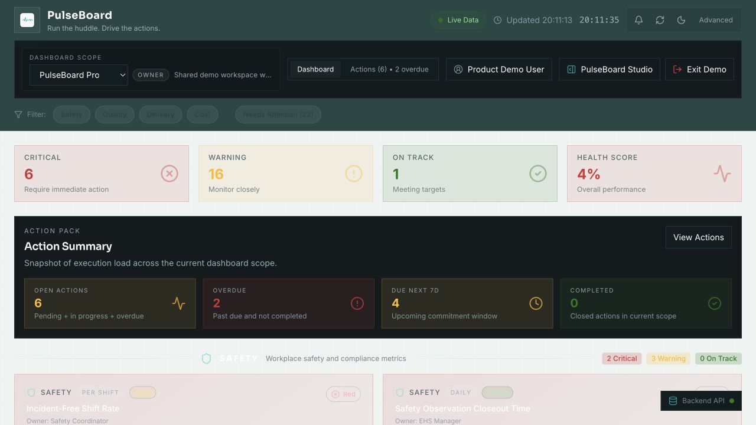
Task: Toggle dark mode moon icon
Action: coord(681,20)
